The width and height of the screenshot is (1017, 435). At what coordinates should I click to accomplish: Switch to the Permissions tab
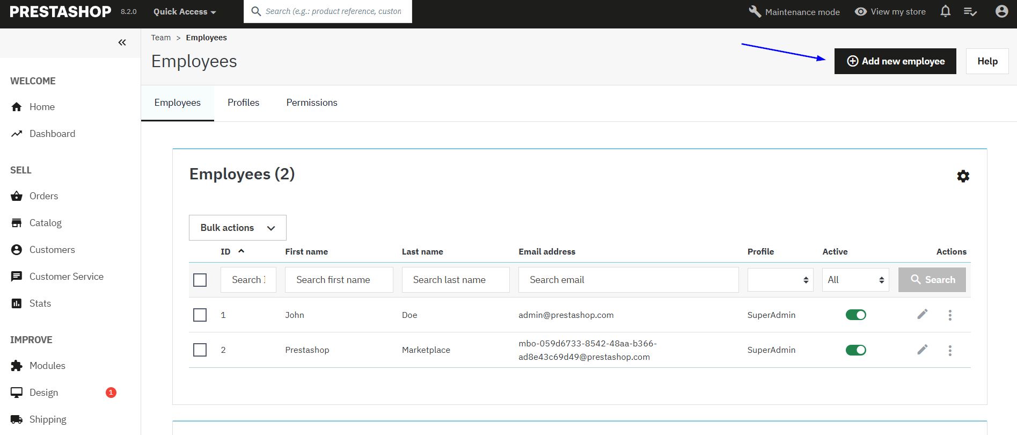click(311, 103)
